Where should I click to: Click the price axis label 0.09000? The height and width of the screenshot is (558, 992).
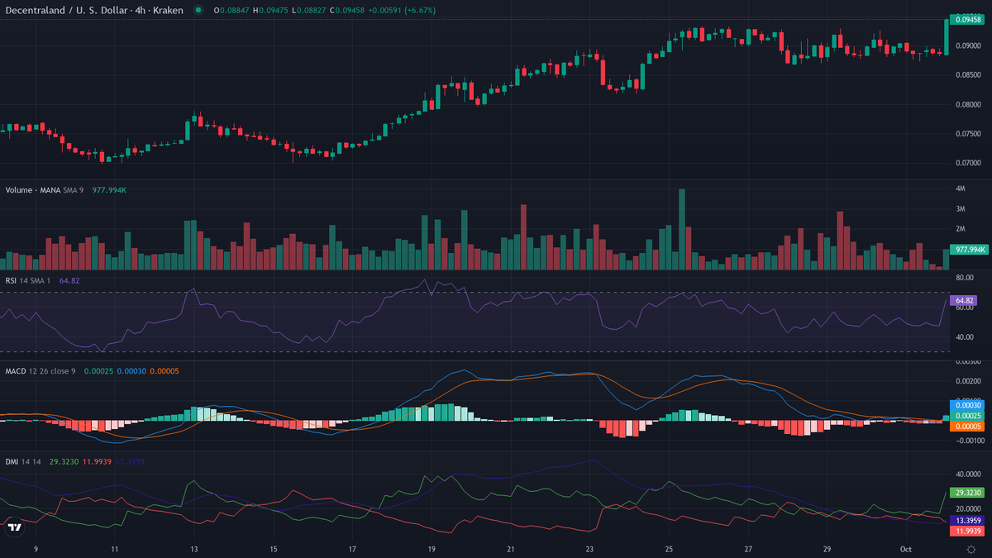970,45
